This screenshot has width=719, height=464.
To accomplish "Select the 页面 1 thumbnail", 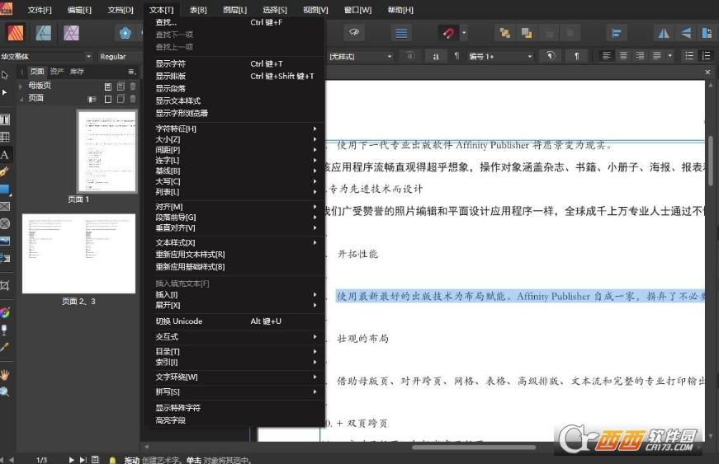I will pyautogui.click(x=106, y=152).
